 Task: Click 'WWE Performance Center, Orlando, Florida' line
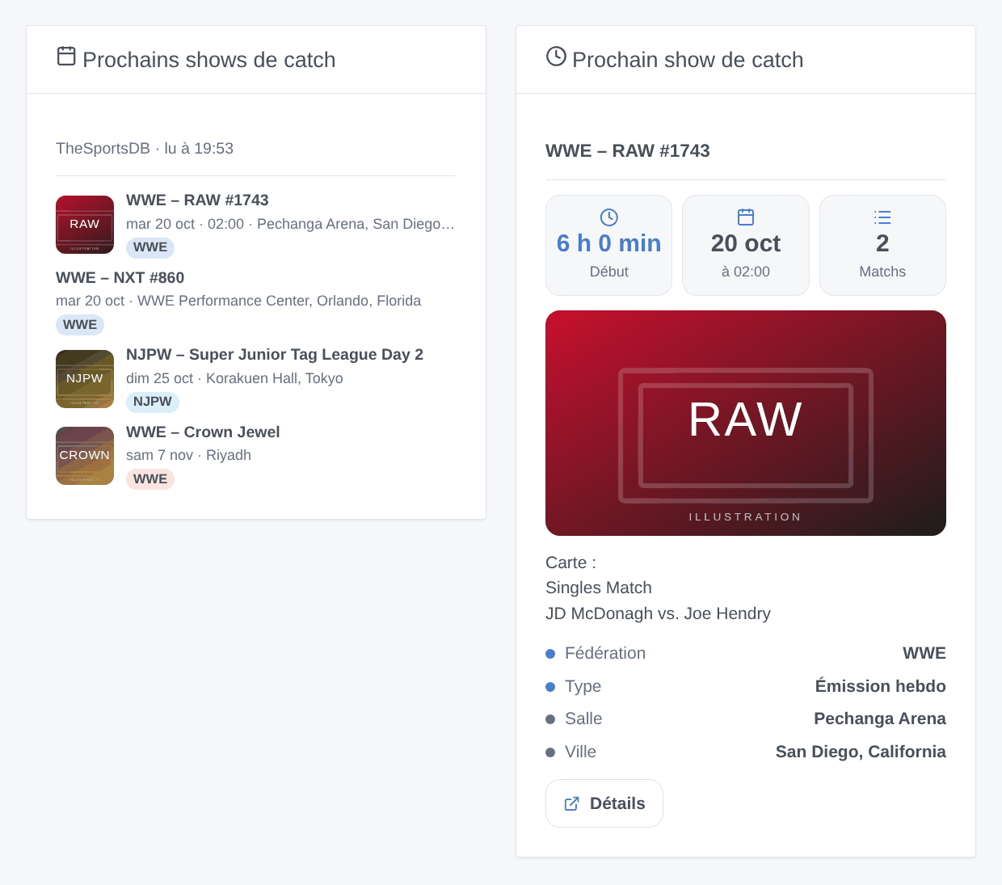238,301
